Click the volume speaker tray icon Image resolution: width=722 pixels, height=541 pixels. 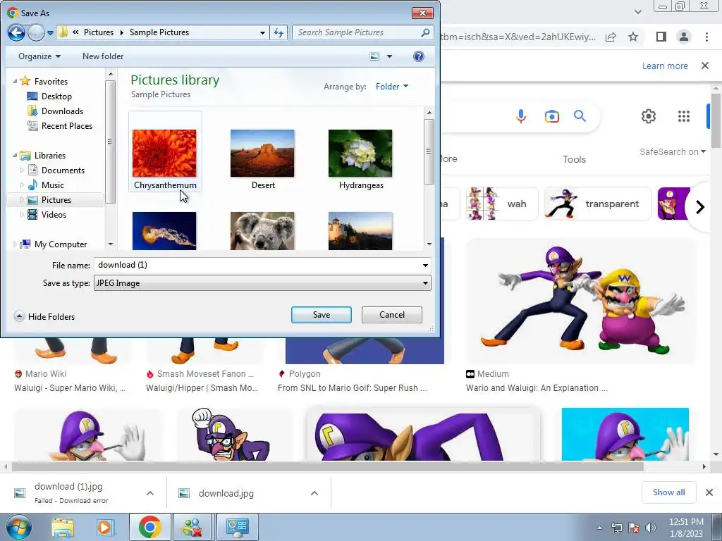pyautogui.click(x=651, y=528)
